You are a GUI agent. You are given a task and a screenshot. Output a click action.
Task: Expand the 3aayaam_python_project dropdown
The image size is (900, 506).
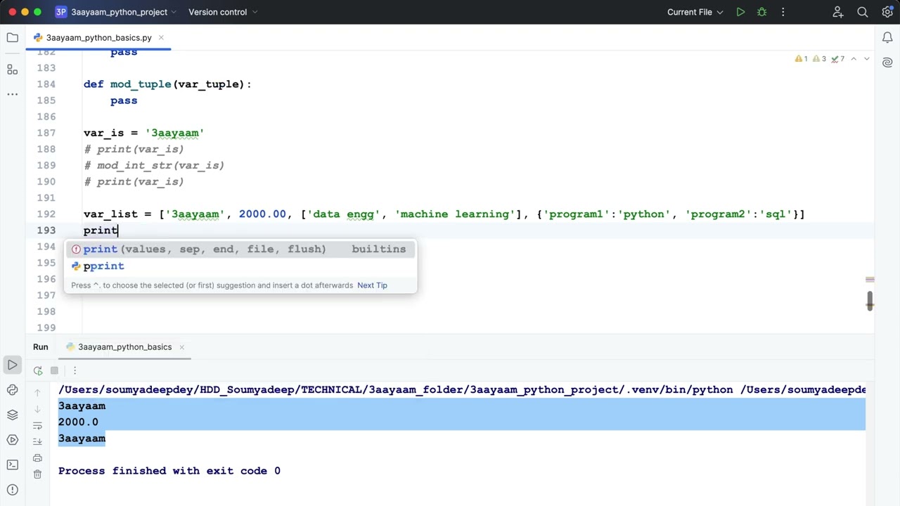click(118, 12)
